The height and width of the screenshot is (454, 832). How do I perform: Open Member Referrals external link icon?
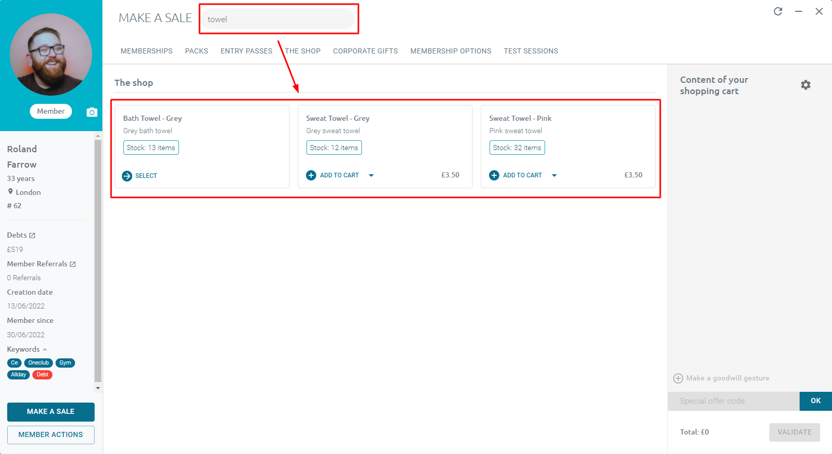point(73,264)
